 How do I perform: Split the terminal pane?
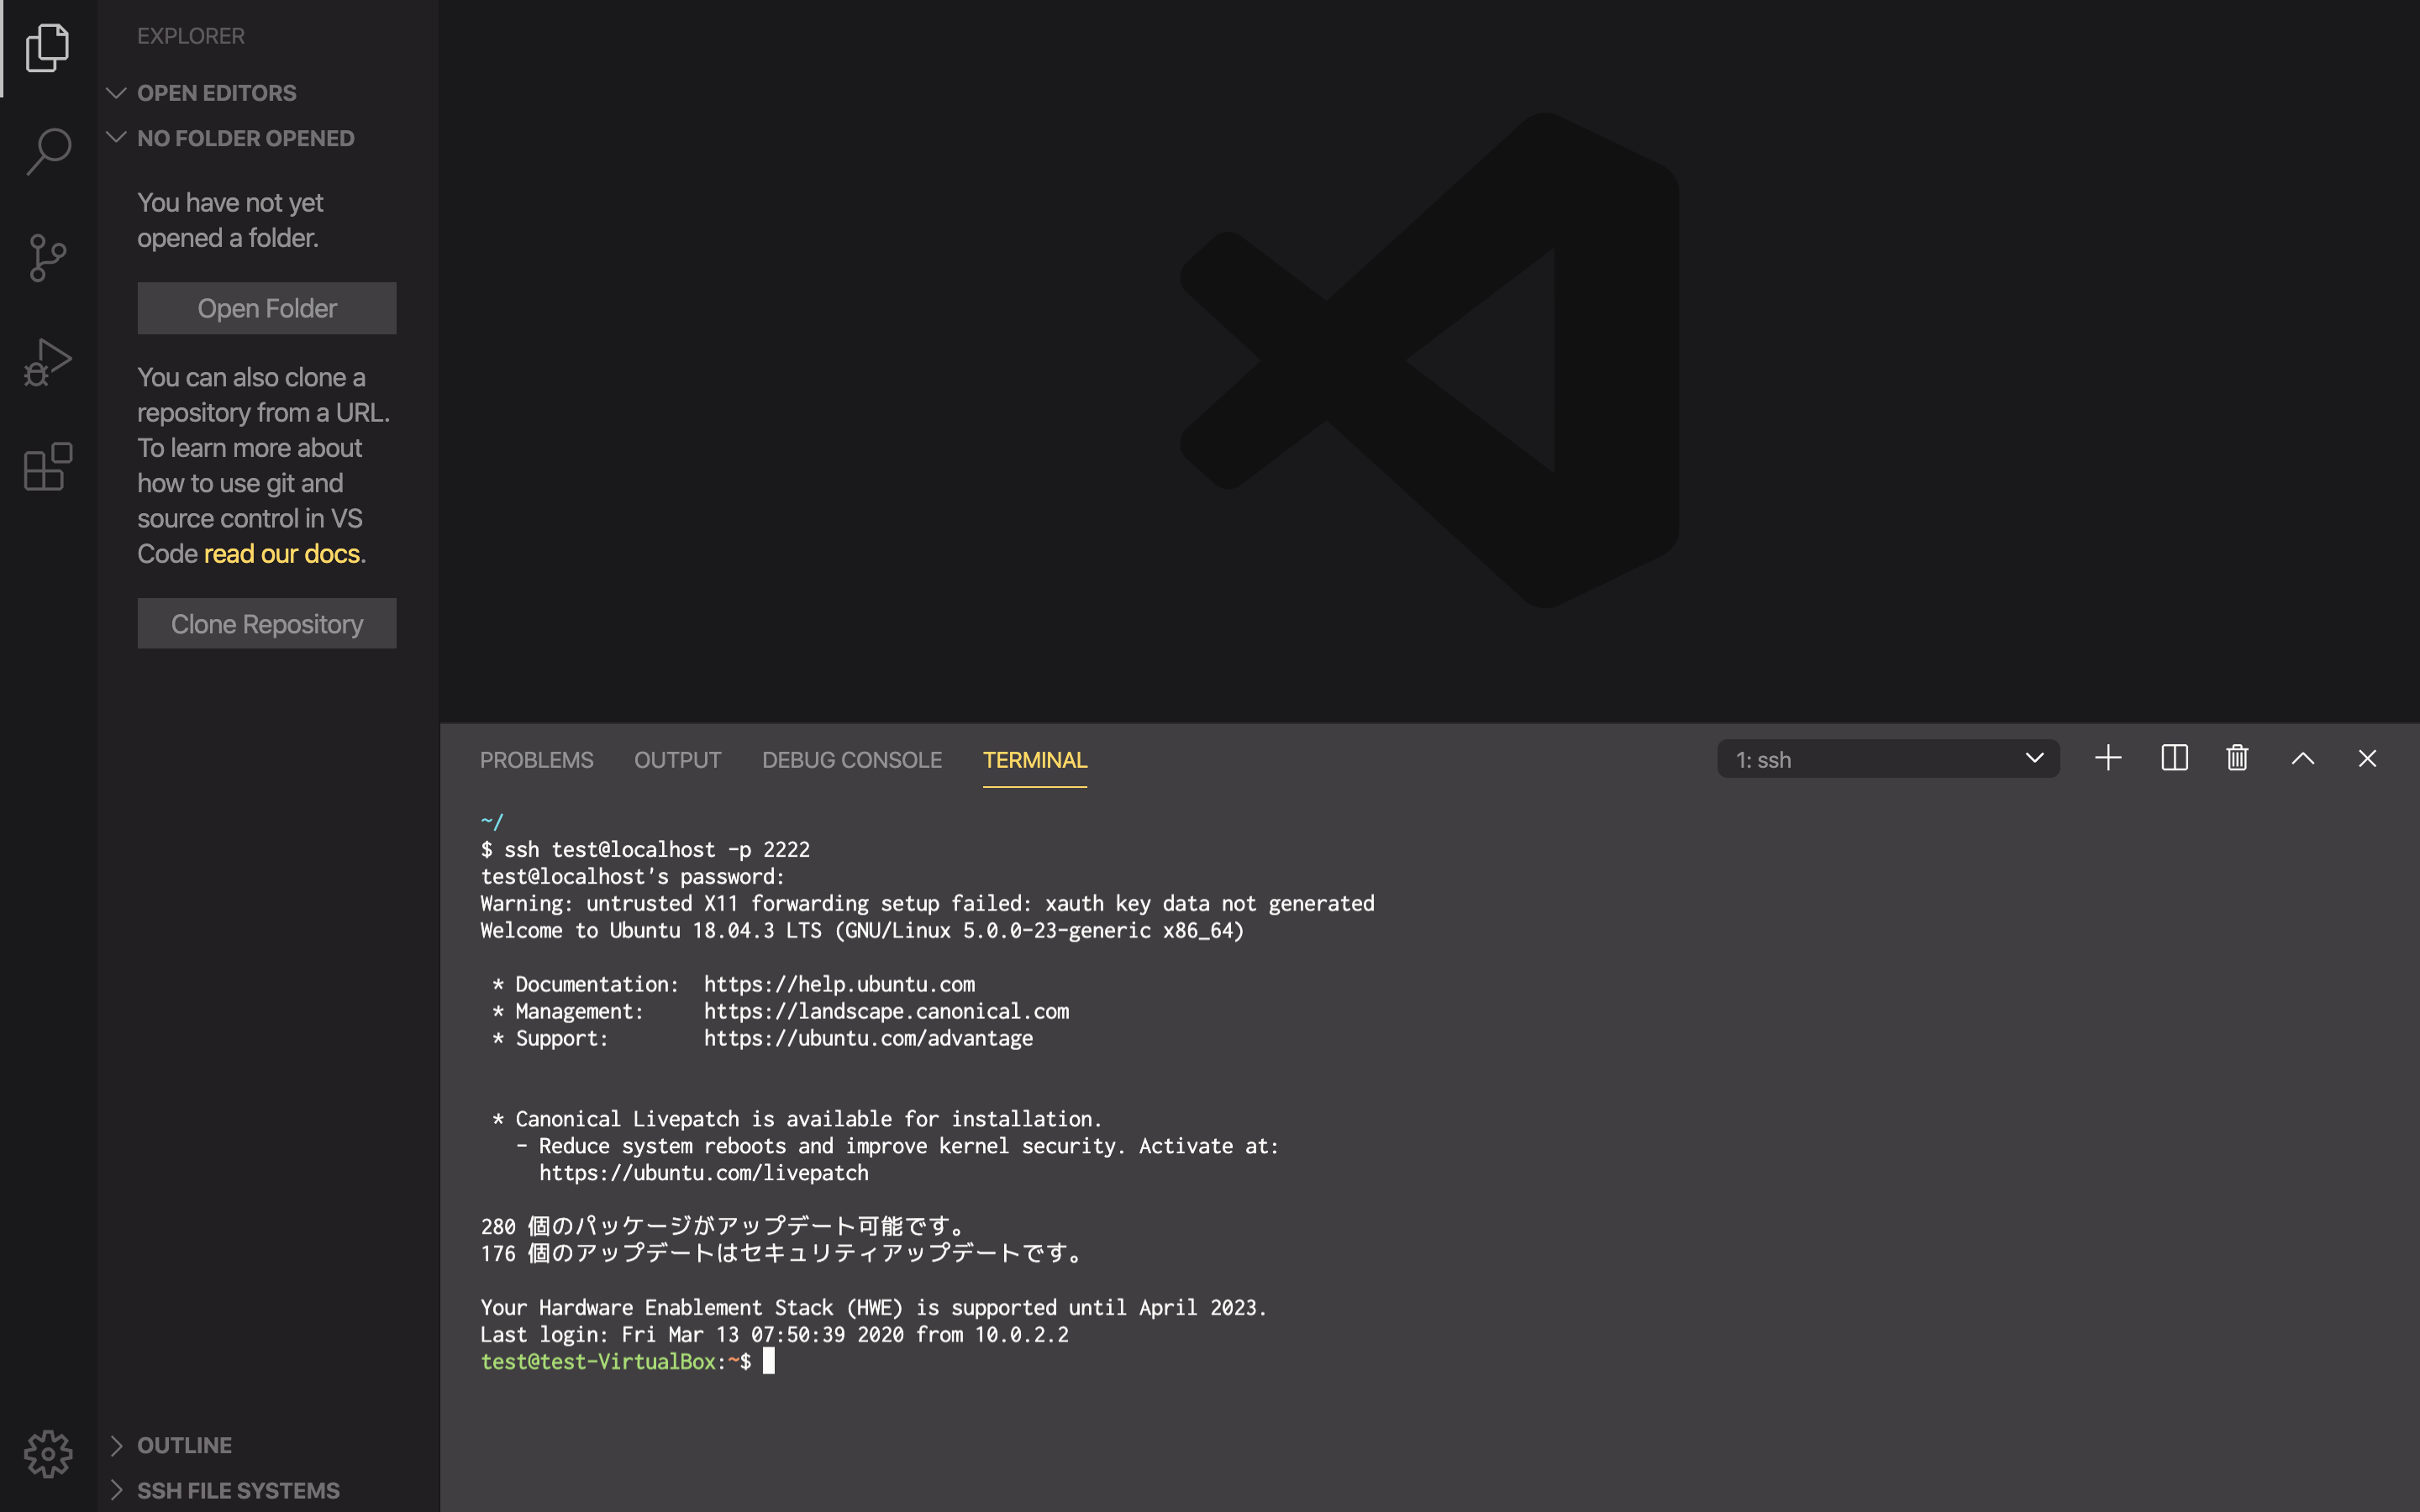tap(2174, 758)
